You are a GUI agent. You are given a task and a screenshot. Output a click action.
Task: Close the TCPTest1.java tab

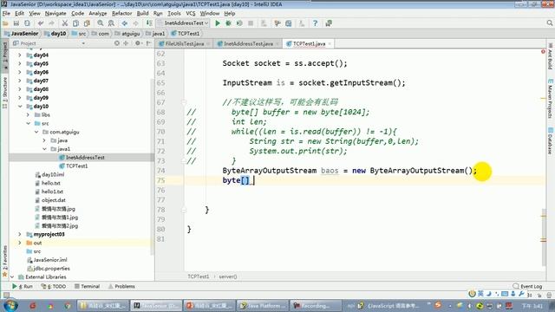click(330, 44)
